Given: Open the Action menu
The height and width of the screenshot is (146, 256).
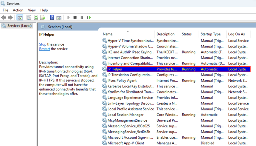Looking at the screenshot, I should 18,10.
